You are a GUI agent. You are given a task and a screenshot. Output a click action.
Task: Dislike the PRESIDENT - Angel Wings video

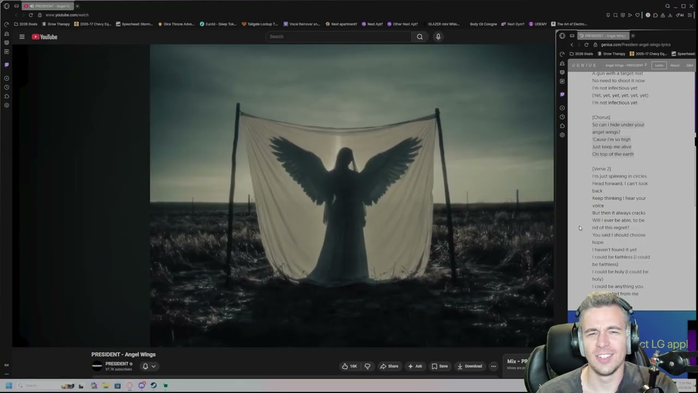[367, 366]
